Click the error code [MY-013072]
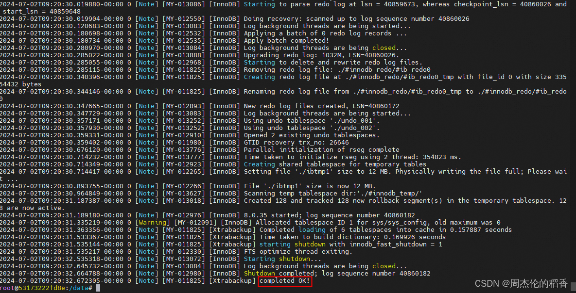The width and height of the screenshot is (576, 293). (184, 259)
